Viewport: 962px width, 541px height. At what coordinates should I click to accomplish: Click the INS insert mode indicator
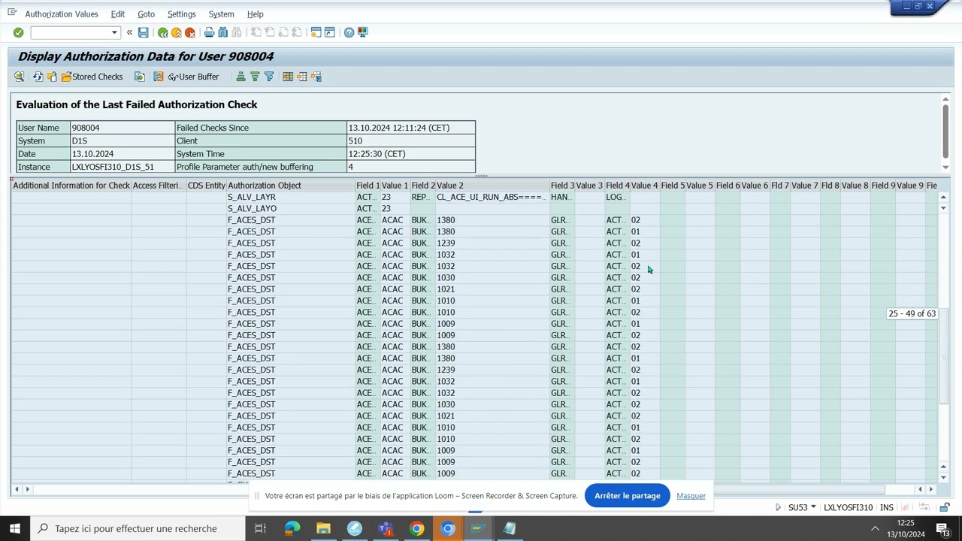point(886,507)
